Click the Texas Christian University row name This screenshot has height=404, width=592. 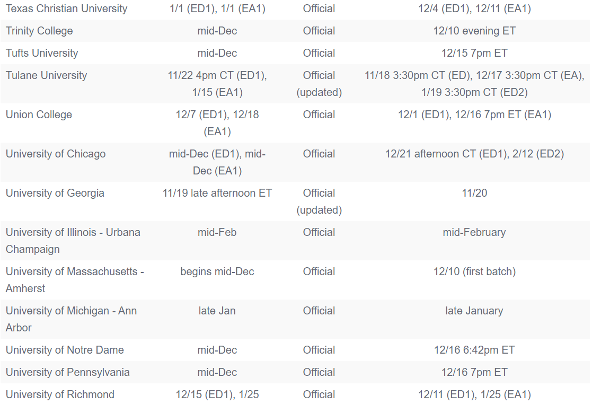click(66, 8)
